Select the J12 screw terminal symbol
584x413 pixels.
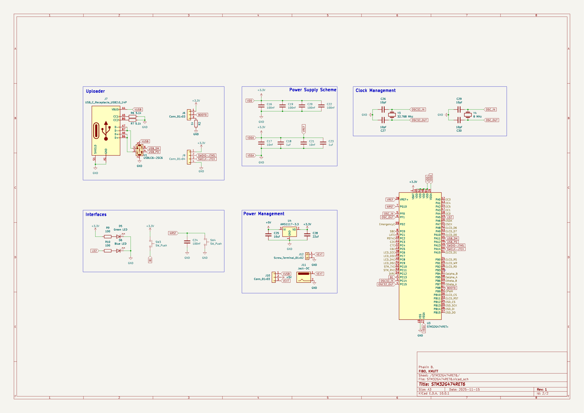click(x=307, y=256)
